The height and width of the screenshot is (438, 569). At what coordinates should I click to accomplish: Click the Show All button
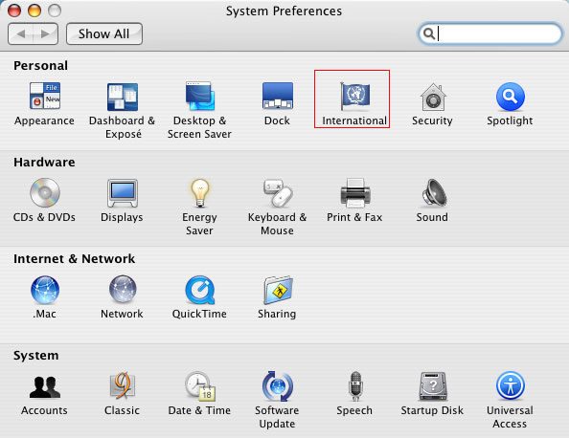[x=104, y=34]
